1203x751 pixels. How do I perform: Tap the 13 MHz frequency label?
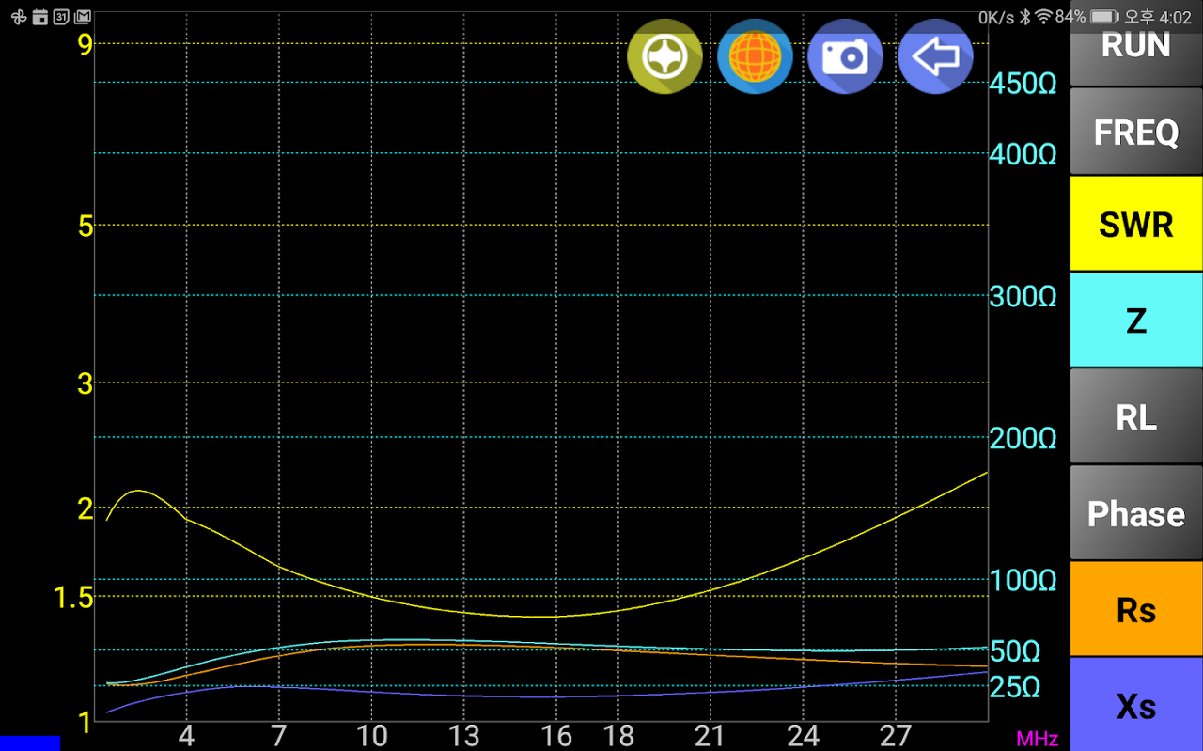click(464, 735)
